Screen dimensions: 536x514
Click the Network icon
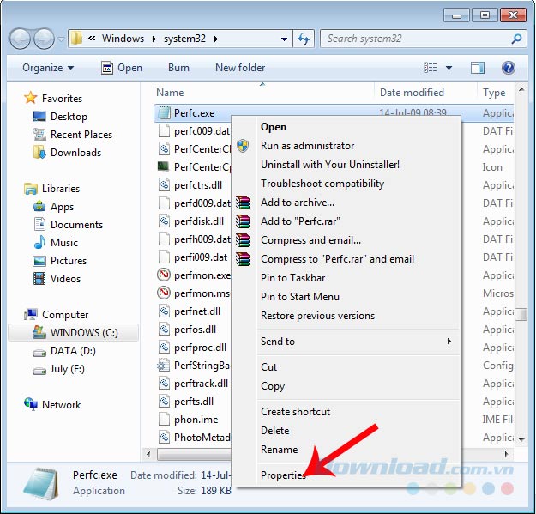click(x=31, y=404)
